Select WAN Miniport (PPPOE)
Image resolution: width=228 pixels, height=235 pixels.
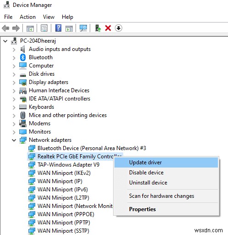coord(66,214)
